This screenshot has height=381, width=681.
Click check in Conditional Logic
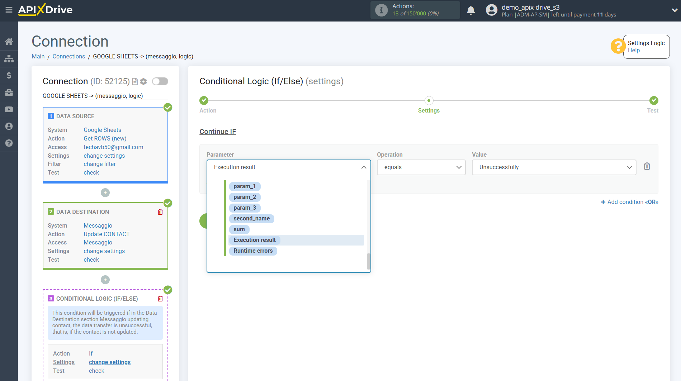tap(96, 371)
